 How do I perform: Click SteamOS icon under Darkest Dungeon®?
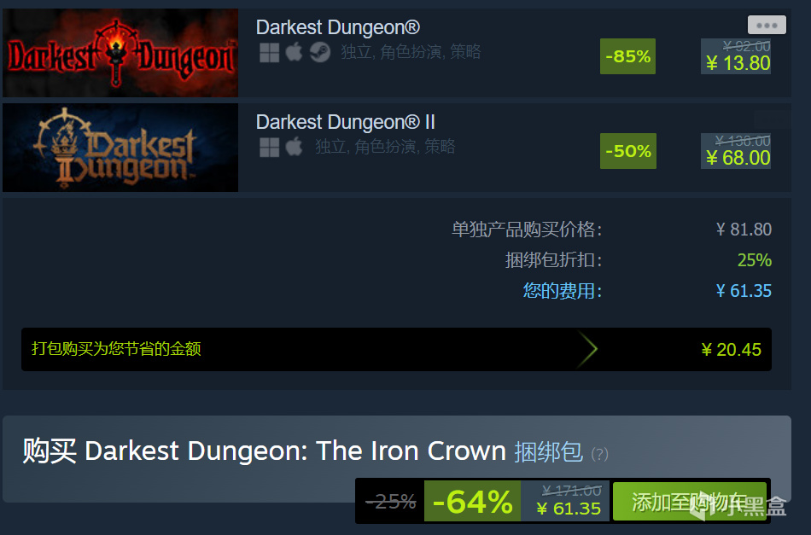pos(320,52)
